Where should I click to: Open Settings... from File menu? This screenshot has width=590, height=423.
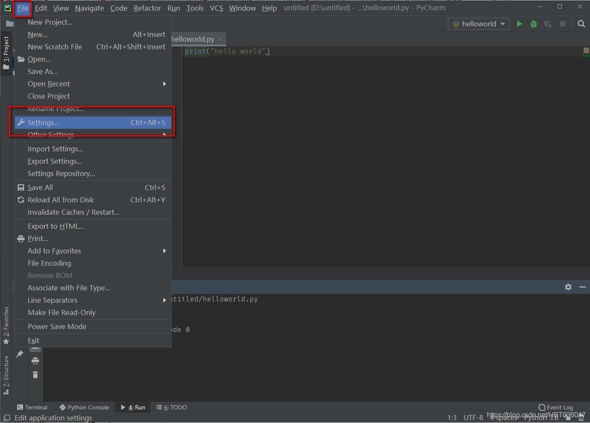coord(93,122)
